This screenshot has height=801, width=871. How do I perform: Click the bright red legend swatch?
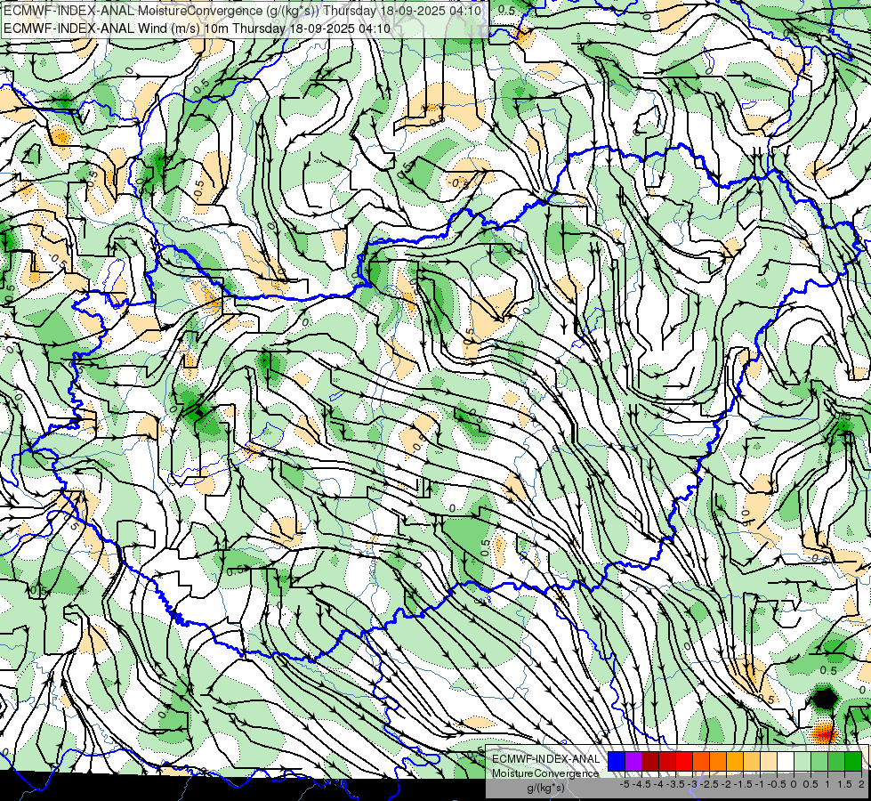pyautogui.click(x=684, y=762)
